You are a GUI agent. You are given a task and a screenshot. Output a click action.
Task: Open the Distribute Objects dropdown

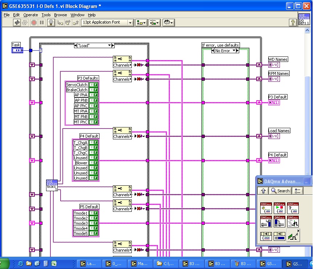click(x=155, y=22)
